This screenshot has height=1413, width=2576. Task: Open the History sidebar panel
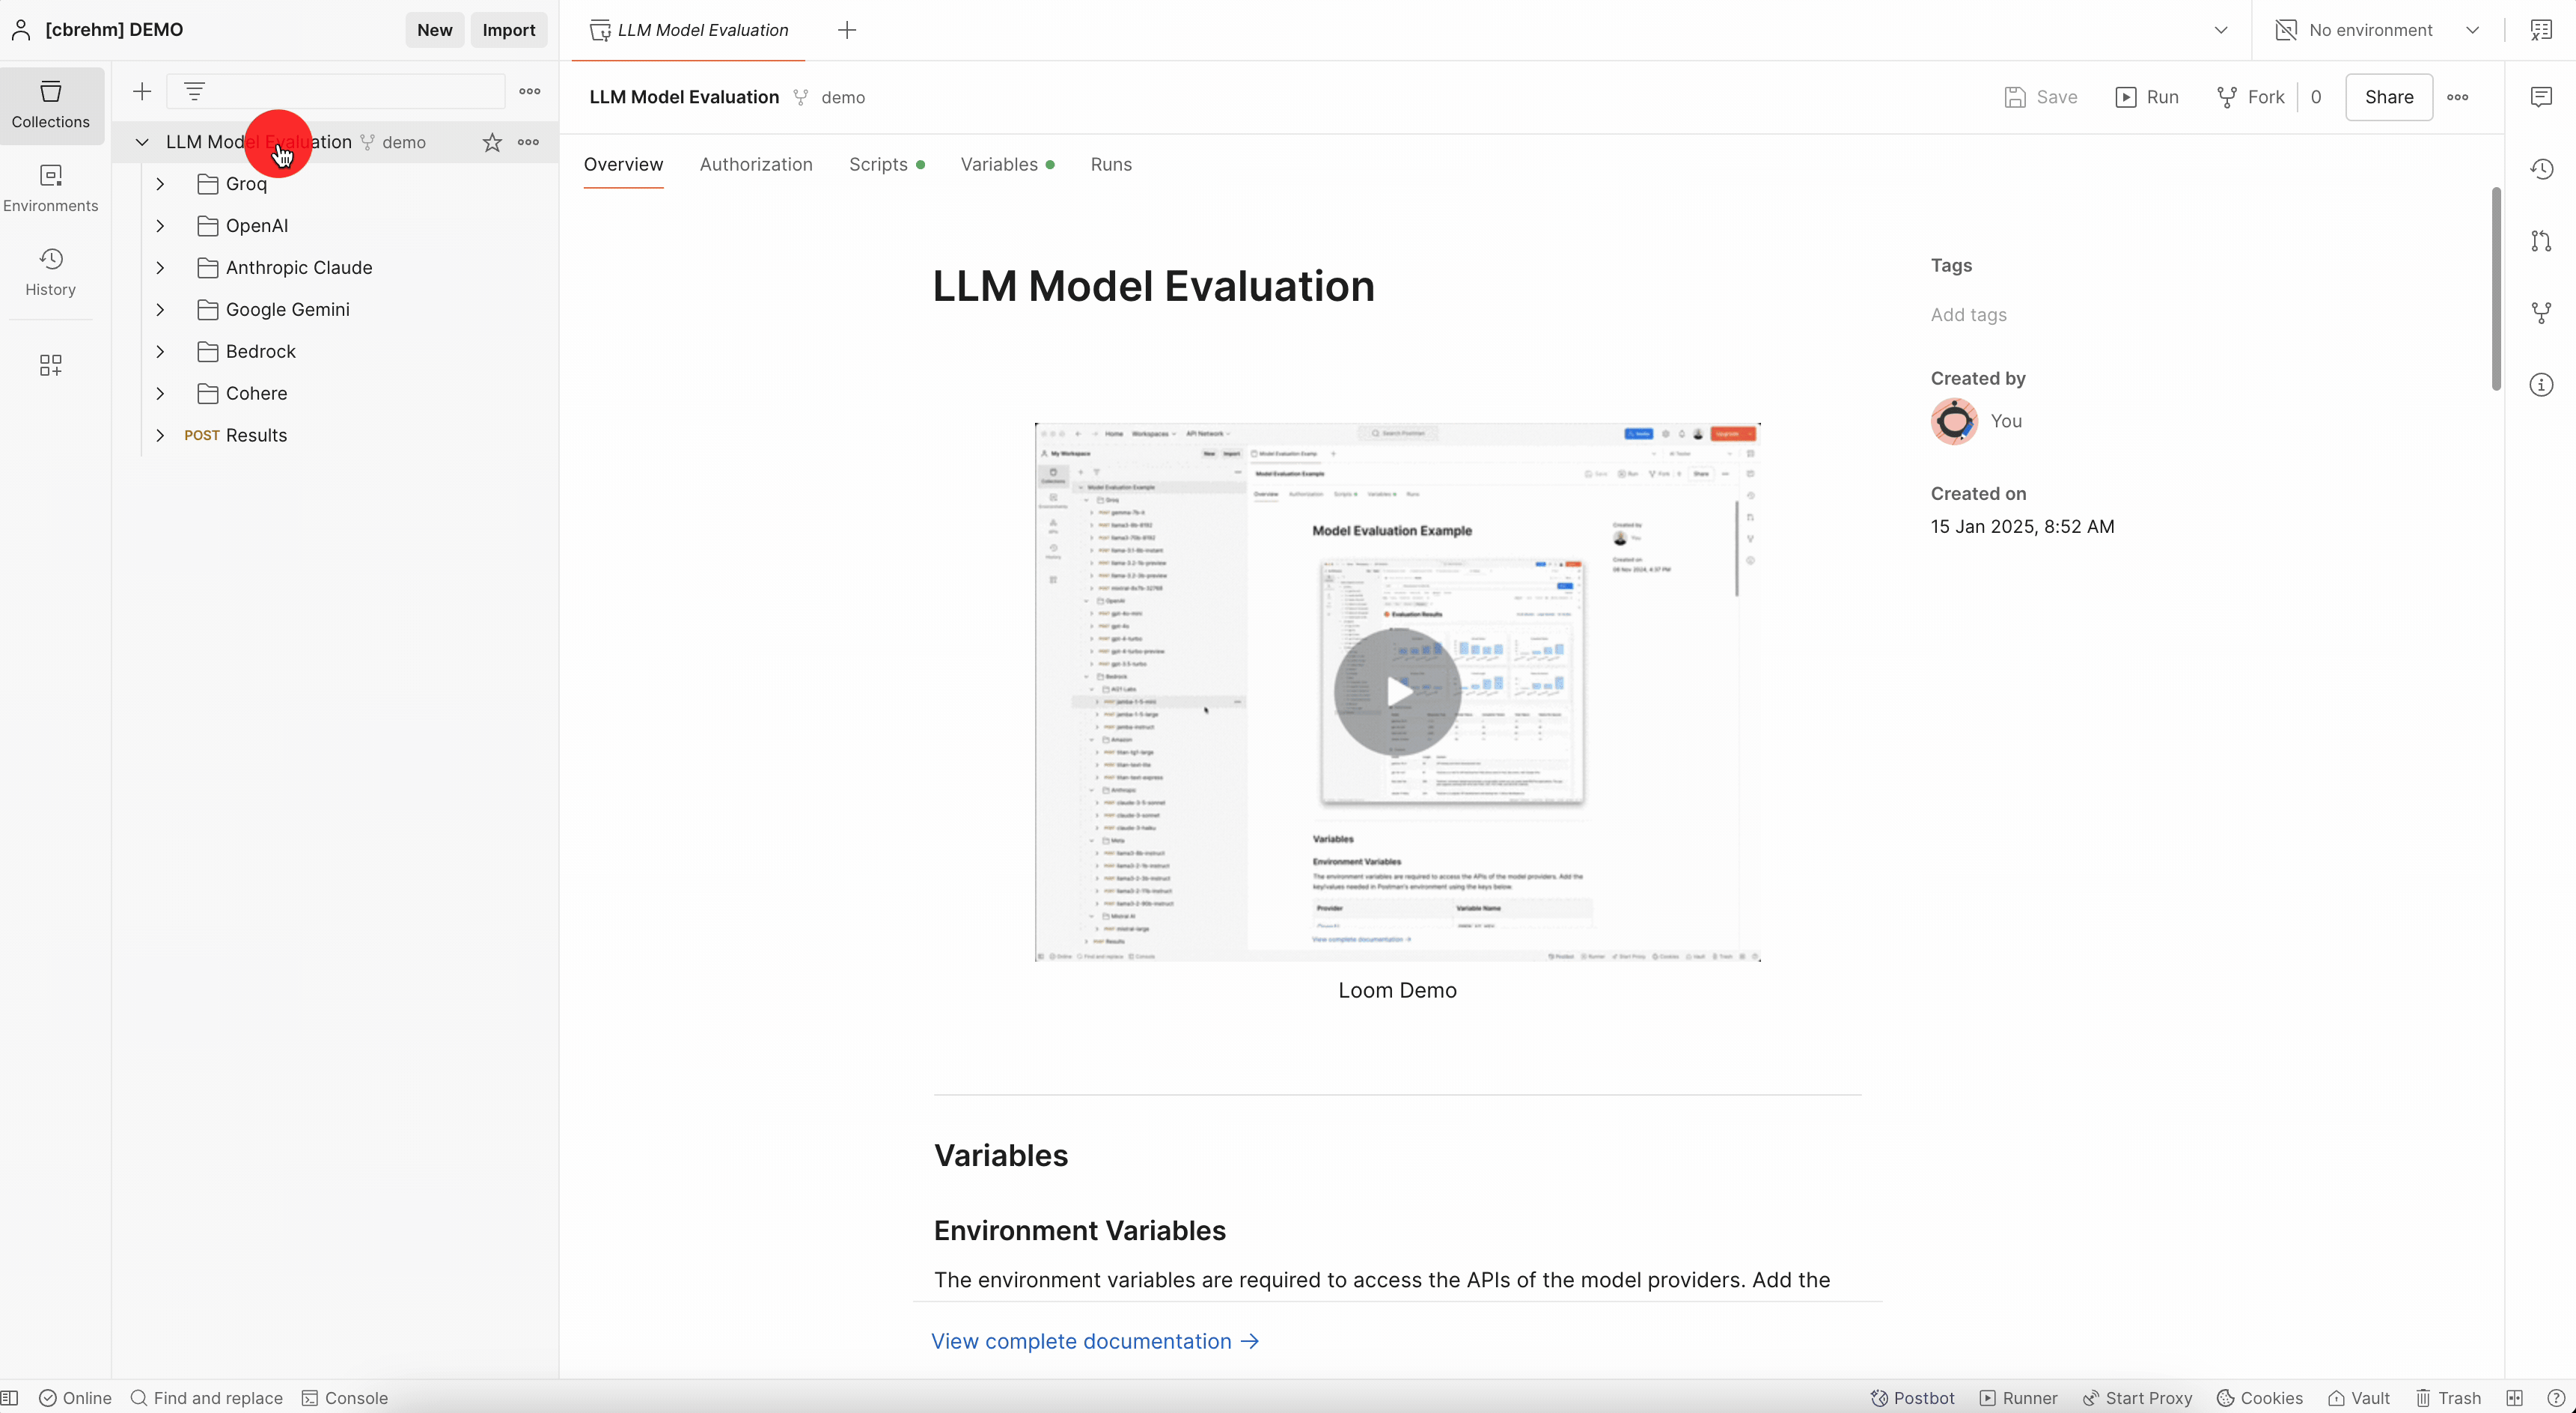click(x=51, y=272)
